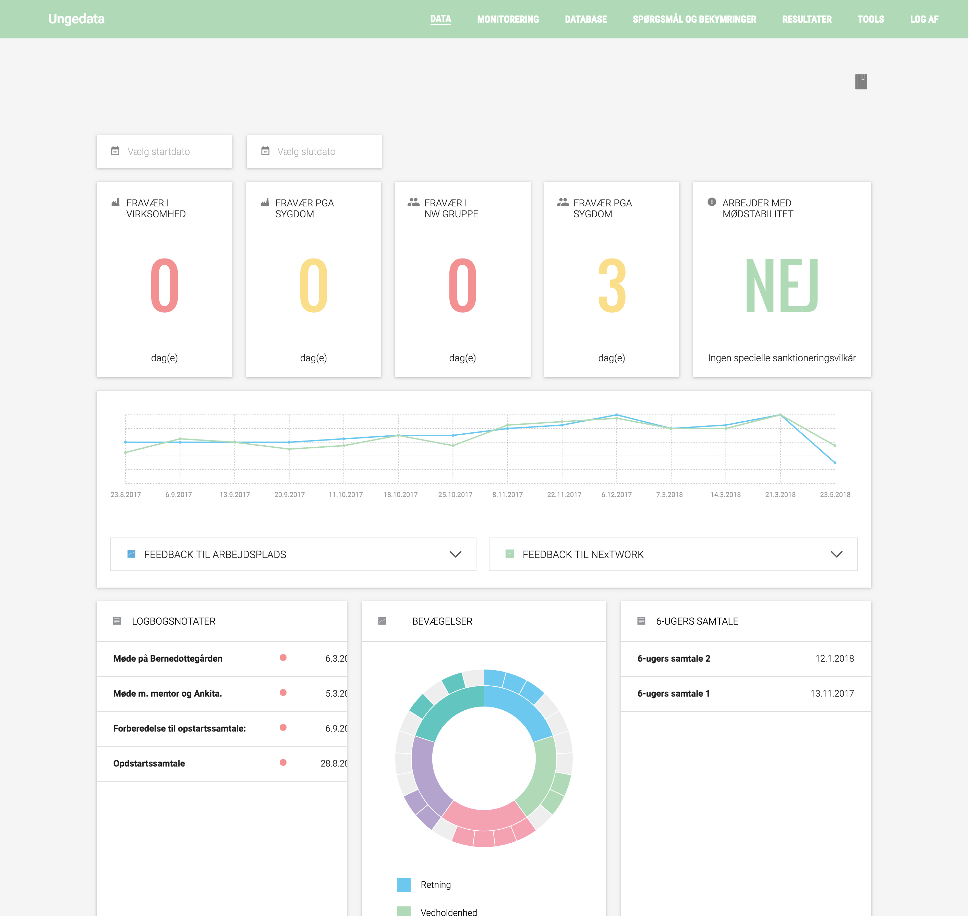This screenshot has width=968, height=916.
Task: Open the log entry Møde på Bernedottegården
Action: (x=167, y=658)
